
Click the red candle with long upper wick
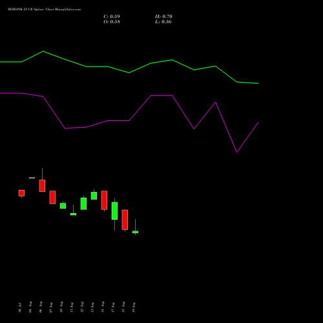(42, 185)
